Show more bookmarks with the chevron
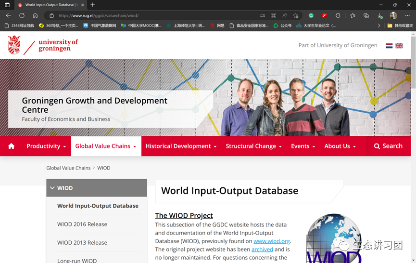Image resolution: width=416 pixels, height=263 pixels. (x=379, y=26)
